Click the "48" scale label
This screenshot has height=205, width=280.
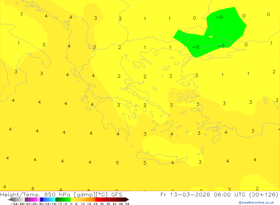coord(121,204)
